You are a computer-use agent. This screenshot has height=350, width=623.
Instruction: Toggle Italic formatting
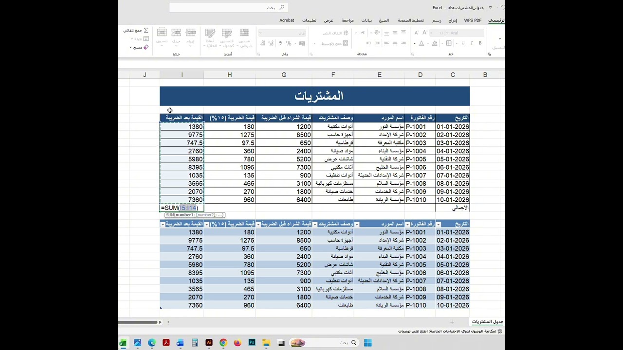[471, 43]
